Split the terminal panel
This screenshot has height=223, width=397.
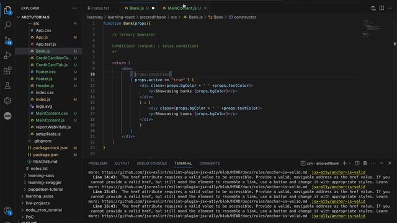(357, 164)
